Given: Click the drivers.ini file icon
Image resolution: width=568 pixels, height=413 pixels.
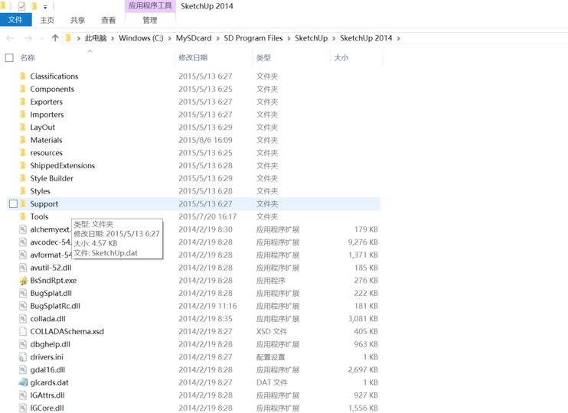Looking at the screenshot, I should [x=23, y=357].
